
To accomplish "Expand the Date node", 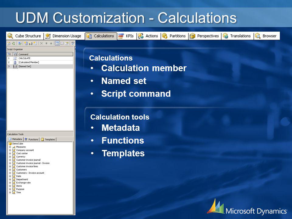I will pyautogui.click(x=10, y=176).
